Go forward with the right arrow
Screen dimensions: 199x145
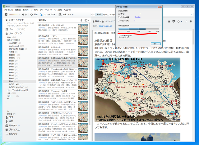[26, 15]
